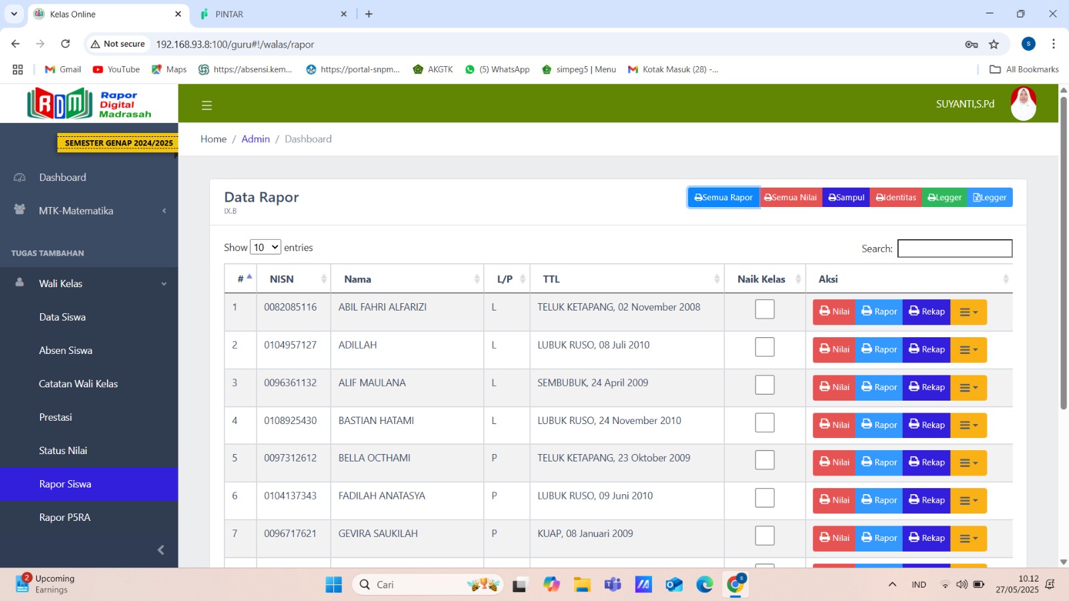Tick Naik Kelas checkbox for ABIL FAHRI ALFARIZI

[x=764, y=309]
